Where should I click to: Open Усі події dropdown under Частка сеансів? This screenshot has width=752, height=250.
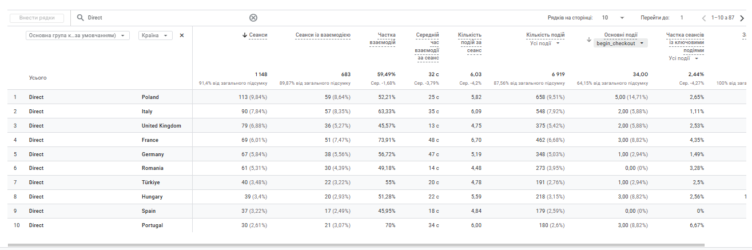tap(683, 58)
